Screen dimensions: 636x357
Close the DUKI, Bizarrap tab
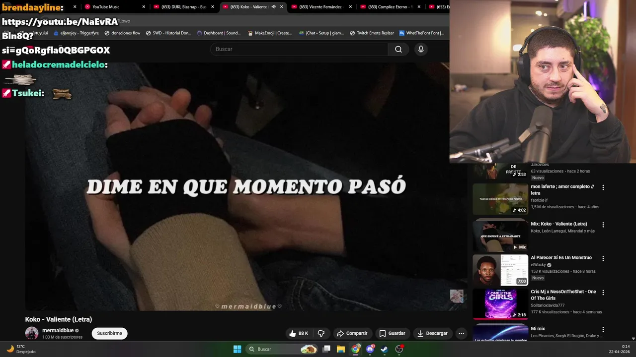[x=212, y=7]
